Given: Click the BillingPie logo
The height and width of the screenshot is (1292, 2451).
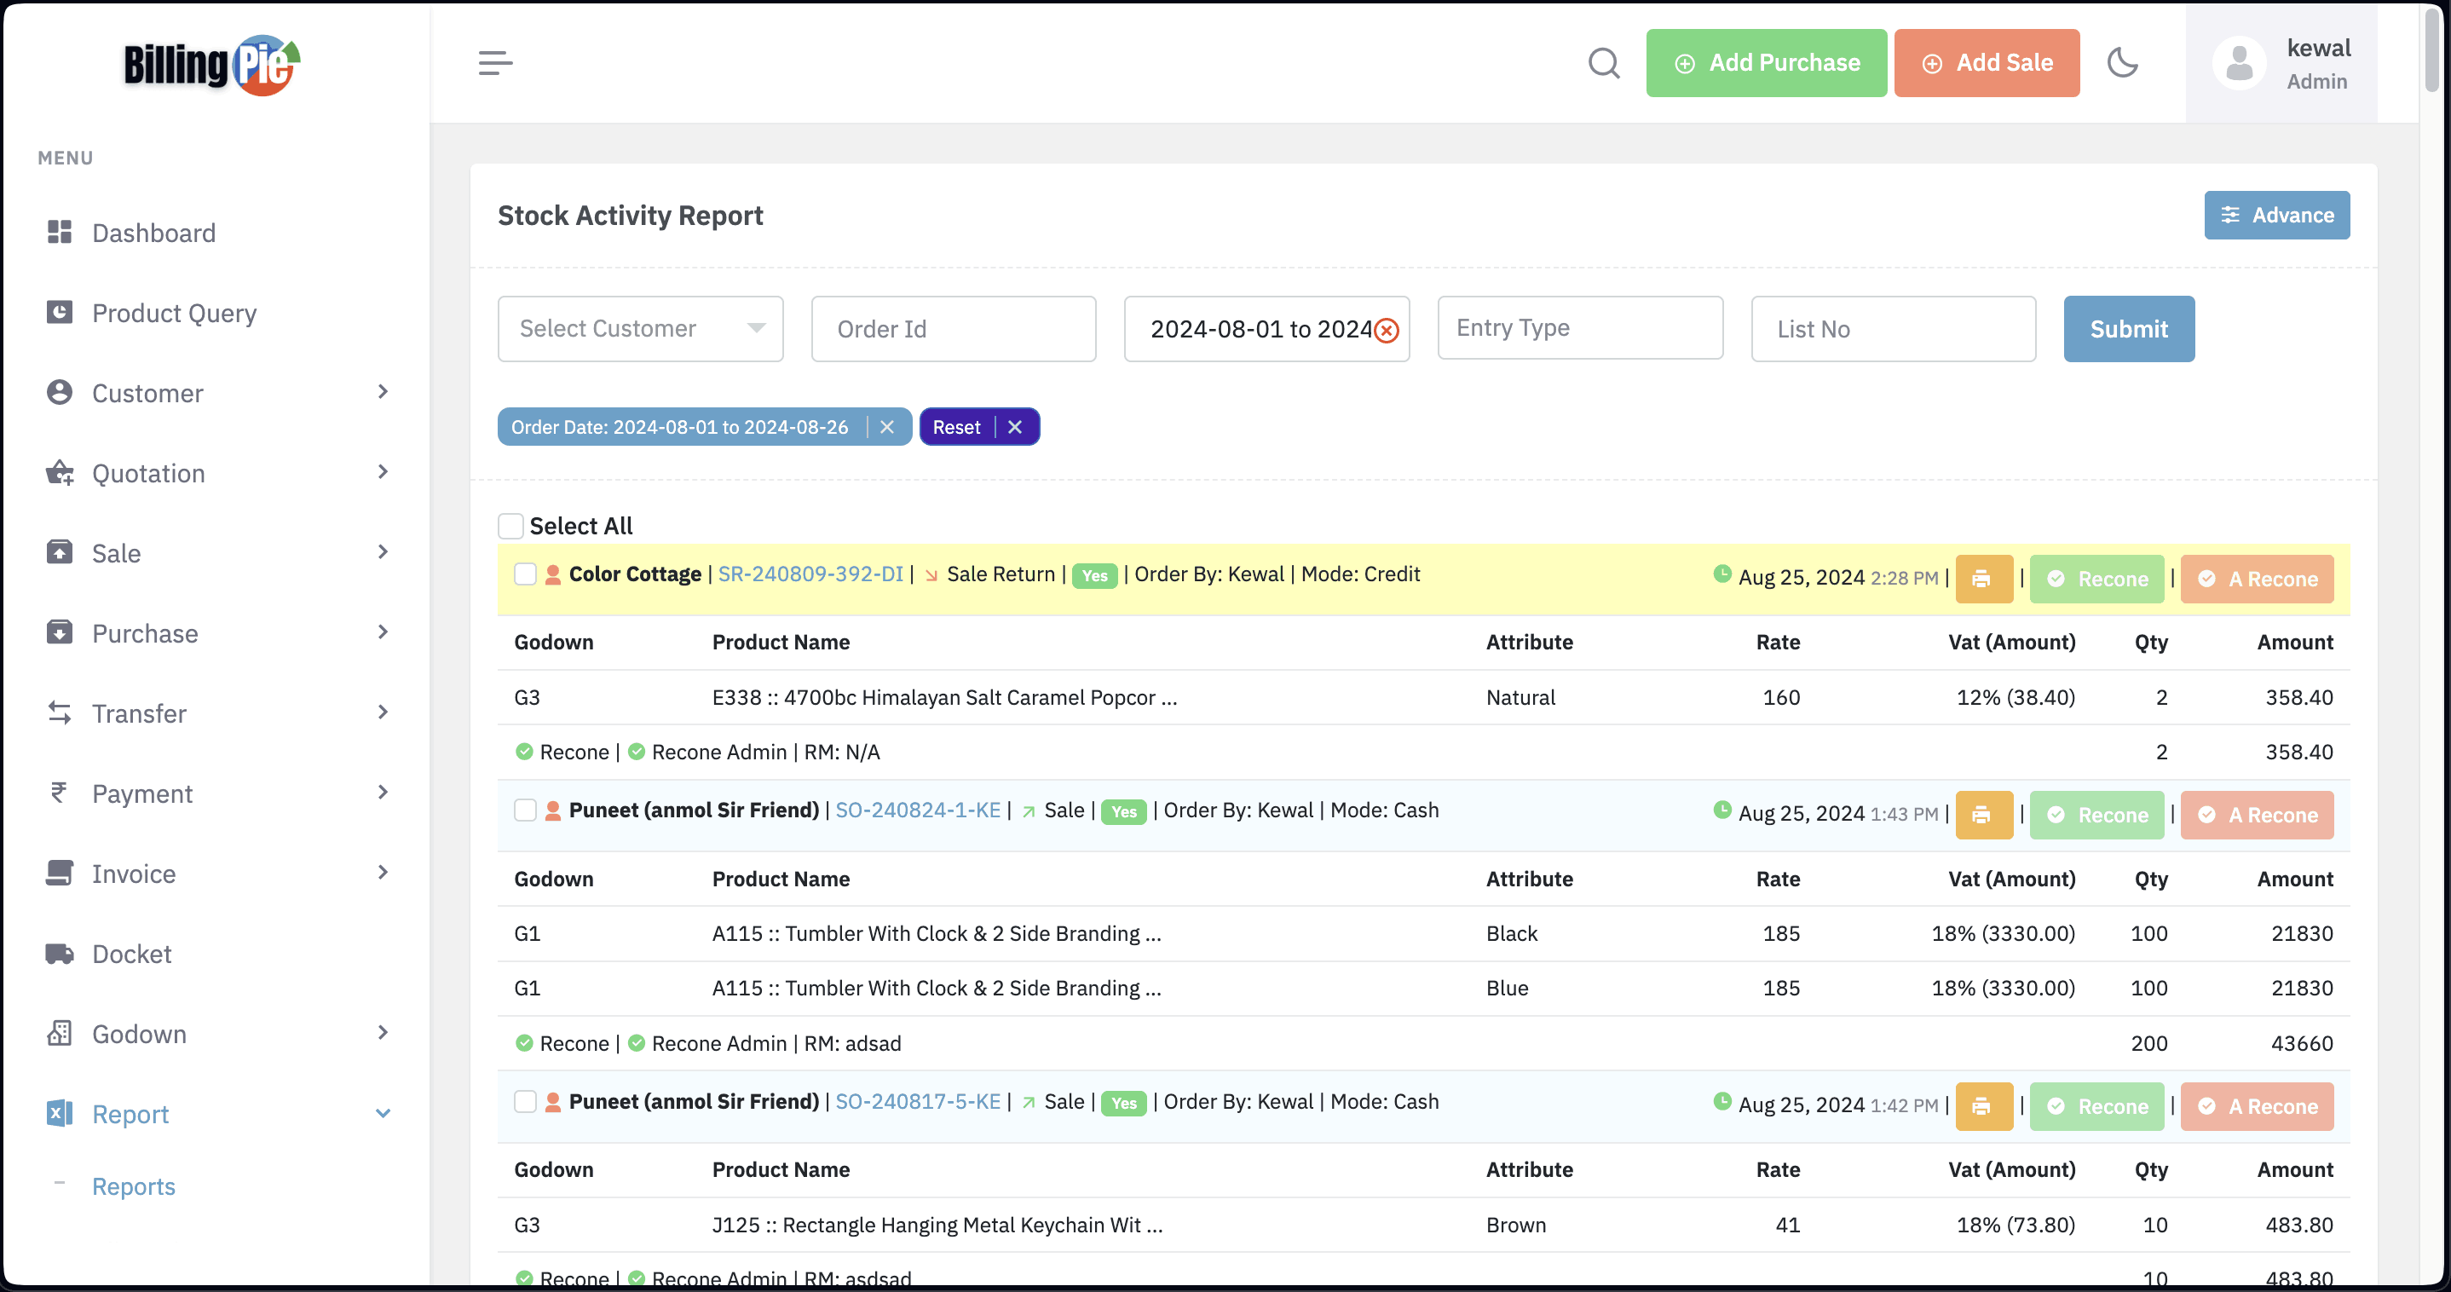Looking at the screenshot, I should 212,65.
